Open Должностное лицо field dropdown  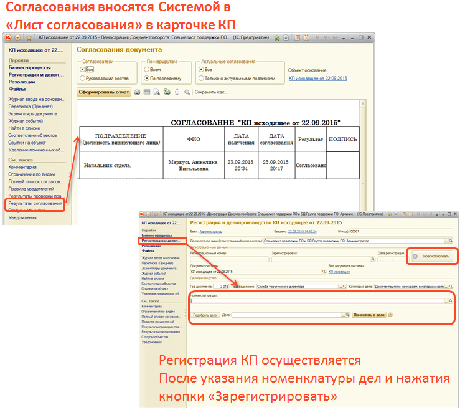tap(446, 239)
